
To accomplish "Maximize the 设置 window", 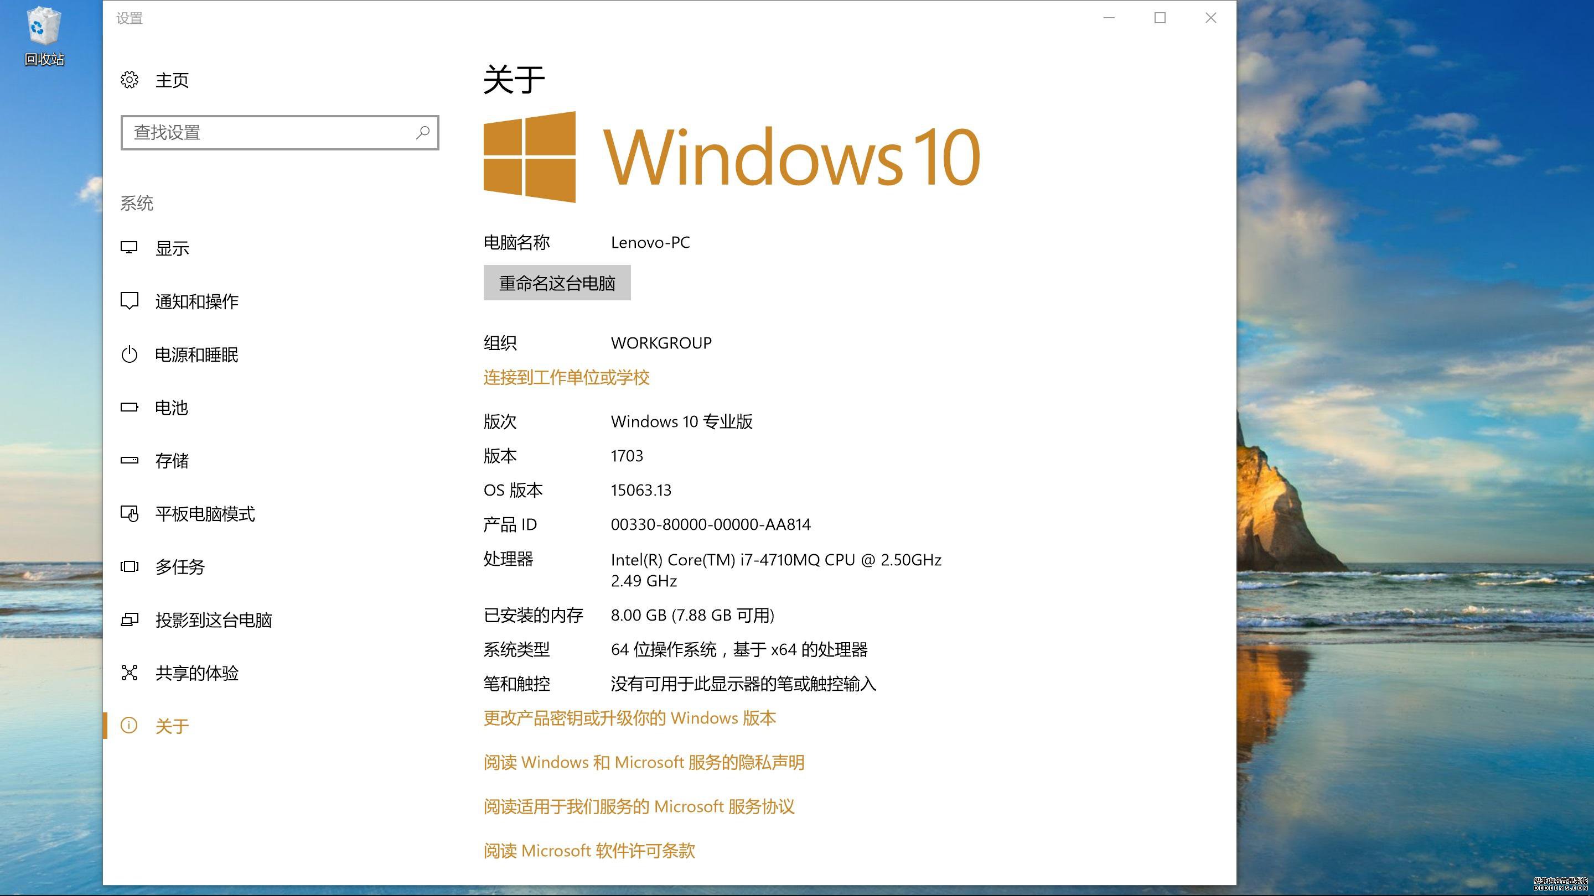I will [x=1160, y=18].
